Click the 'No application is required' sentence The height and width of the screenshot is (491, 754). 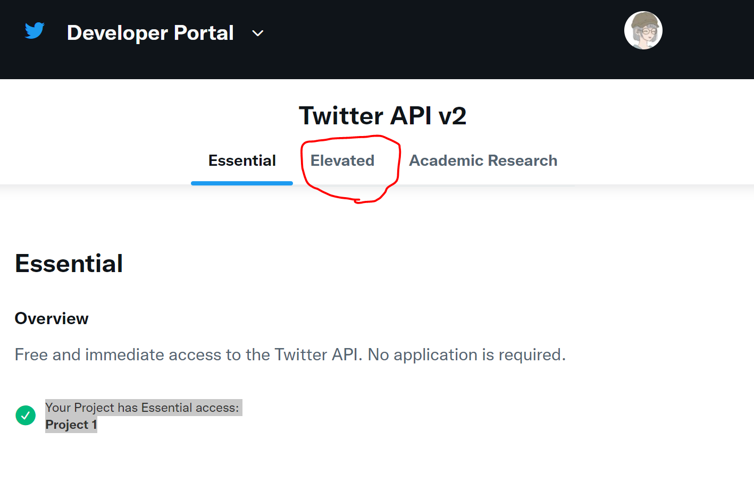coord(466,354)
